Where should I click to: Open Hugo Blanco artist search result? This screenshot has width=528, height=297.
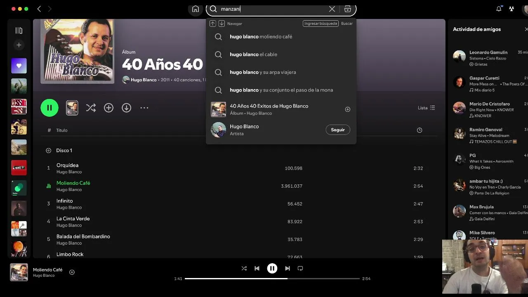coord(281,130)
